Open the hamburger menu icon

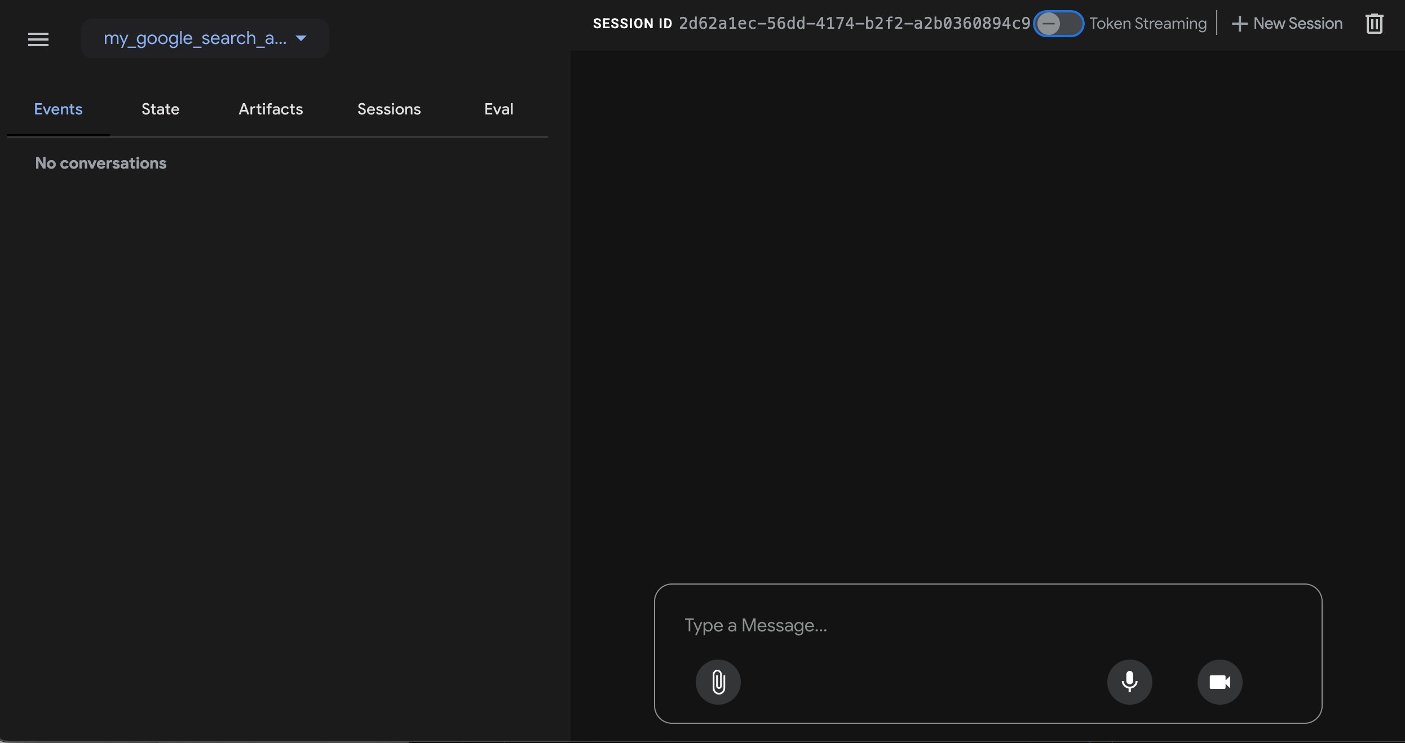click(38, 39)
